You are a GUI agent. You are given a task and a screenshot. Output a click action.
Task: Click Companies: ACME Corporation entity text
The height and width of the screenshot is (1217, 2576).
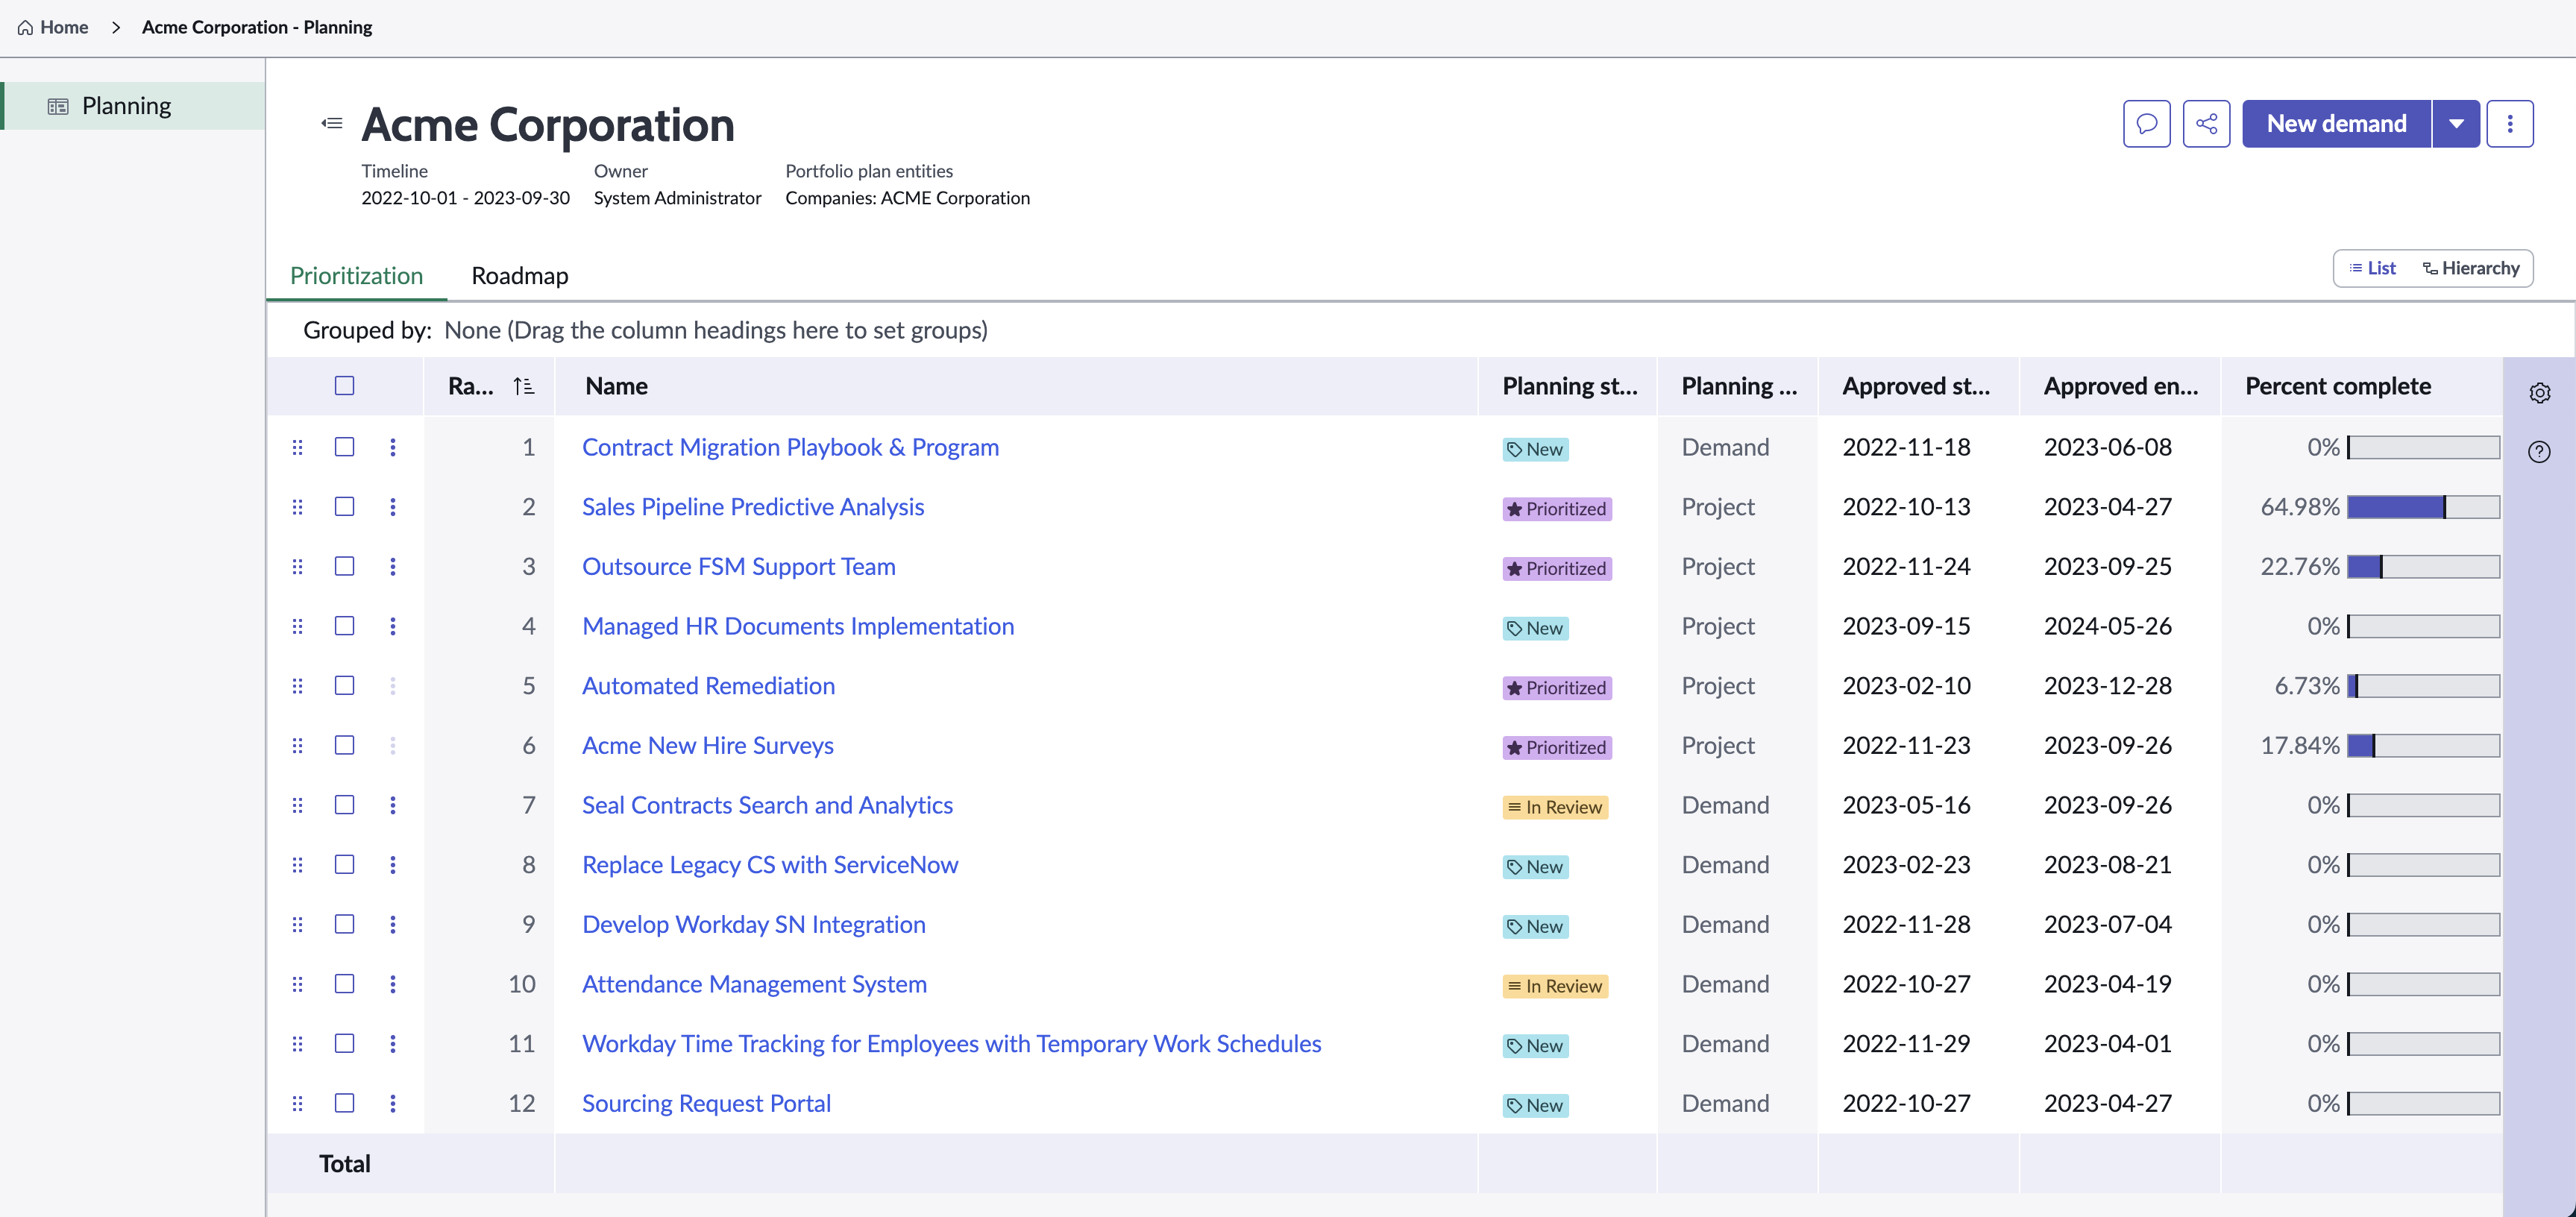pos(907,198)
